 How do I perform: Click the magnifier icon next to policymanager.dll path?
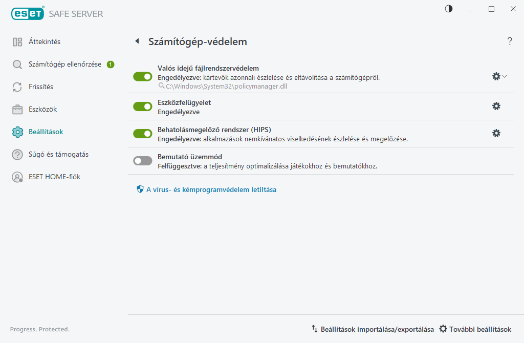pyautogui.click(x=161, y=87)
